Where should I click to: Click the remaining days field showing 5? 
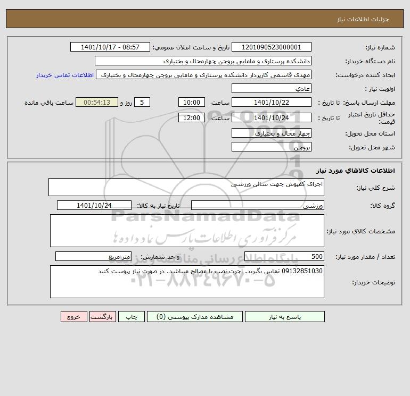pos(142,103)
